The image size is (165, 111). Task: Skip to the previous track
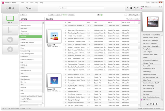127,8
